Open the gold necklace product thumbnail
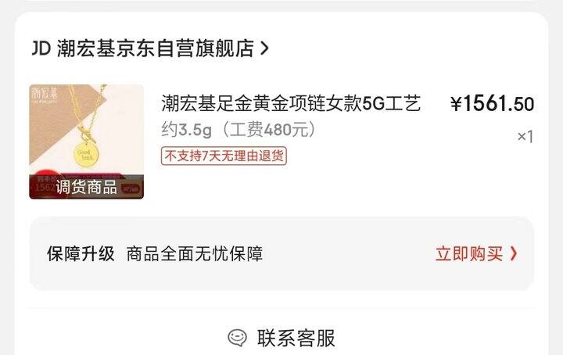Image resolution: width=563 pixels, height=355 pixels. 87,142
